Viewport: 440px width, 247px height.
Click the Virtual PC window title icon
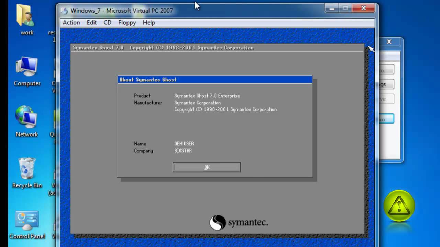coord(64,11)
